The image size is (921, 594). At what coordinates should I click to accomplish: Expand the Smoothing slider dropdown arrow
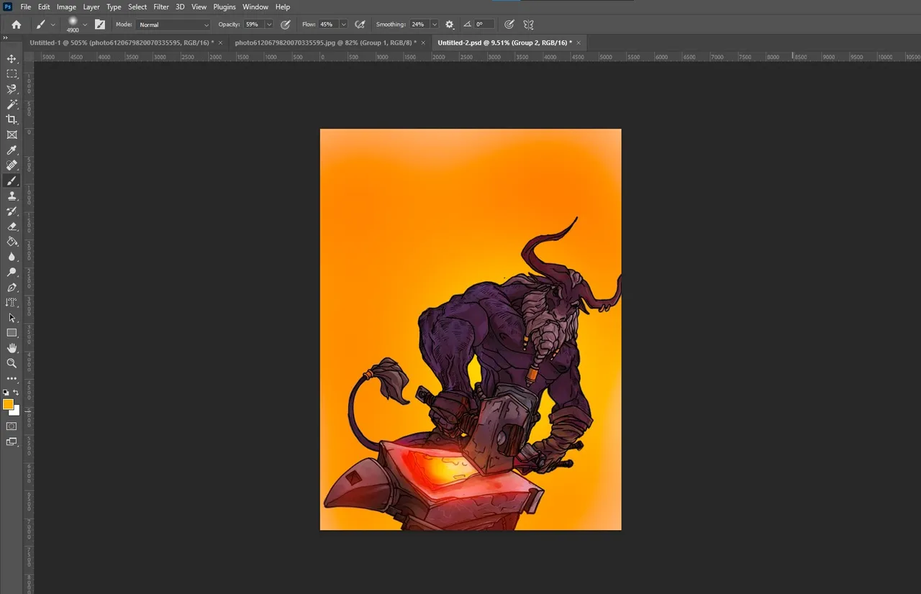(434, 24)
